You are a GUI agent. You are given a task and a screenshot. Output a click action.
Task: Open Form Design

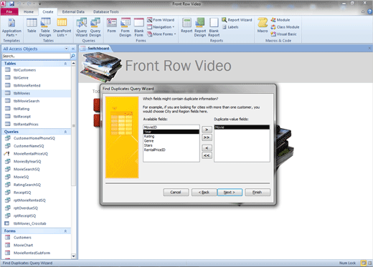point(125,27)
